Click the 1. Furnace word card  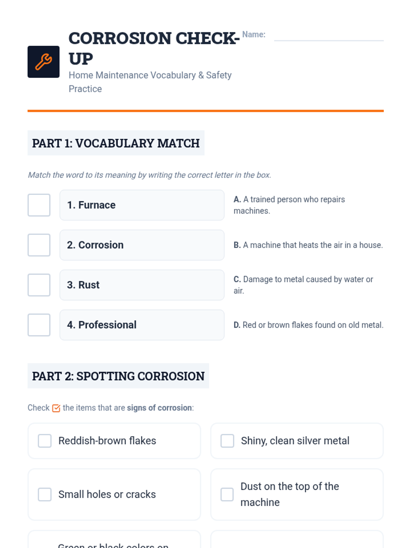tap(142, 205)
